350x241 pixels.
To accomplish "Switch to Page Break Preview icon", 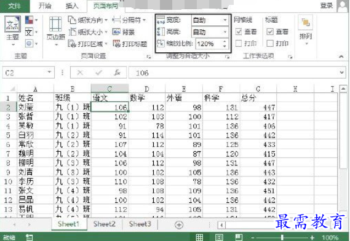I will (x=239, y=237).
